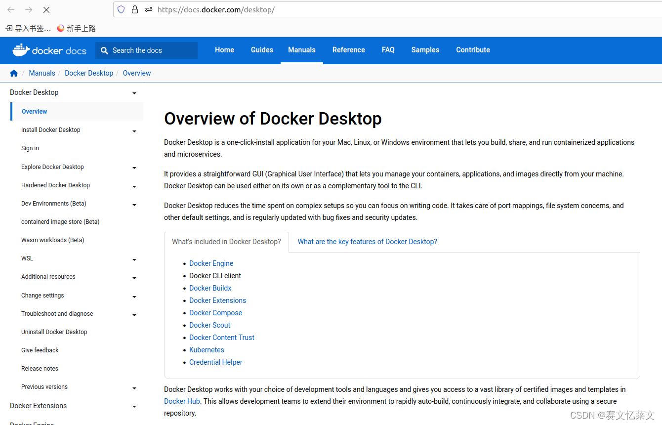Viewport: 662px width, 425px height.
Task: Click the Docker CLI client text
Action: (x=215, y=276)
